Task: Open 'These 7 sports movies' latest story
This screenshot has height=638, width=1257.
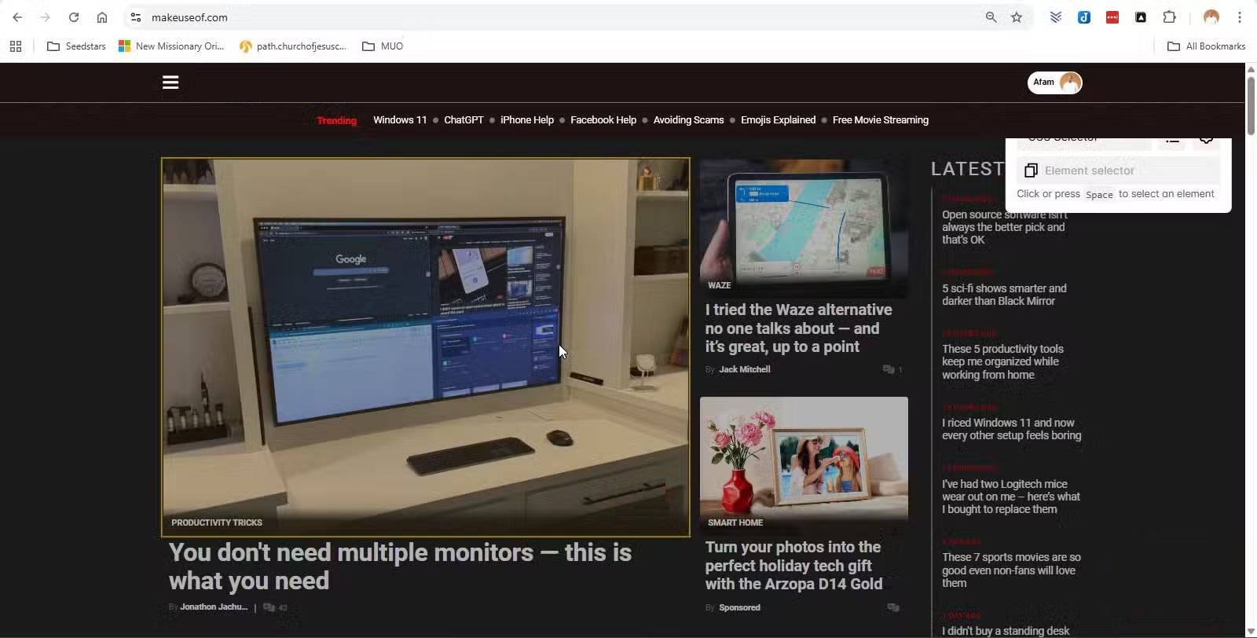Action: 1011,570
